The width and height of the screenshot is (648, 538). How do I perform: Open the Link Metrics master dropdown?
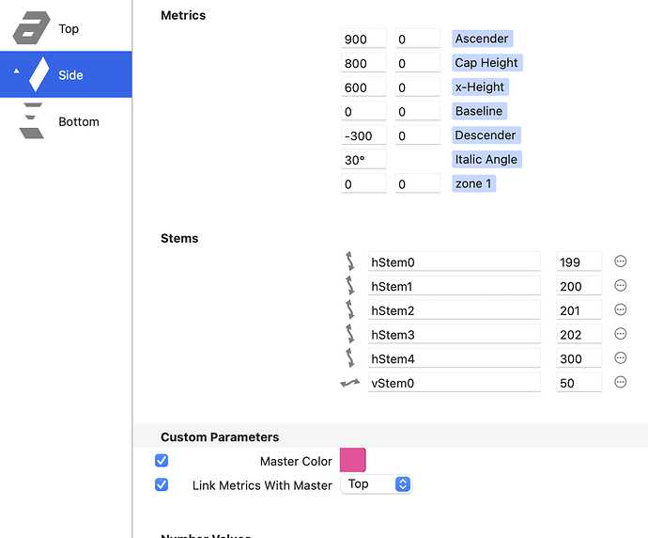click(377, 484)
